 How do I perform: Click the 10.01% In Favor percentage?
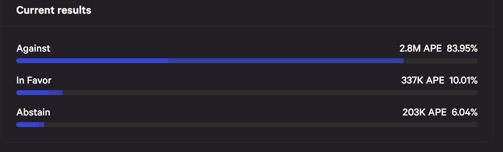coord(463,80)
